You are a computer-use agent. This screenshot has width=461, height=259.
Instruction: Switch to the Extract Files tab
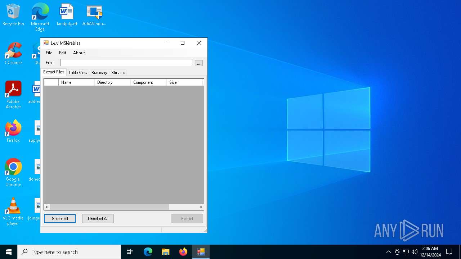pos(54,72)
